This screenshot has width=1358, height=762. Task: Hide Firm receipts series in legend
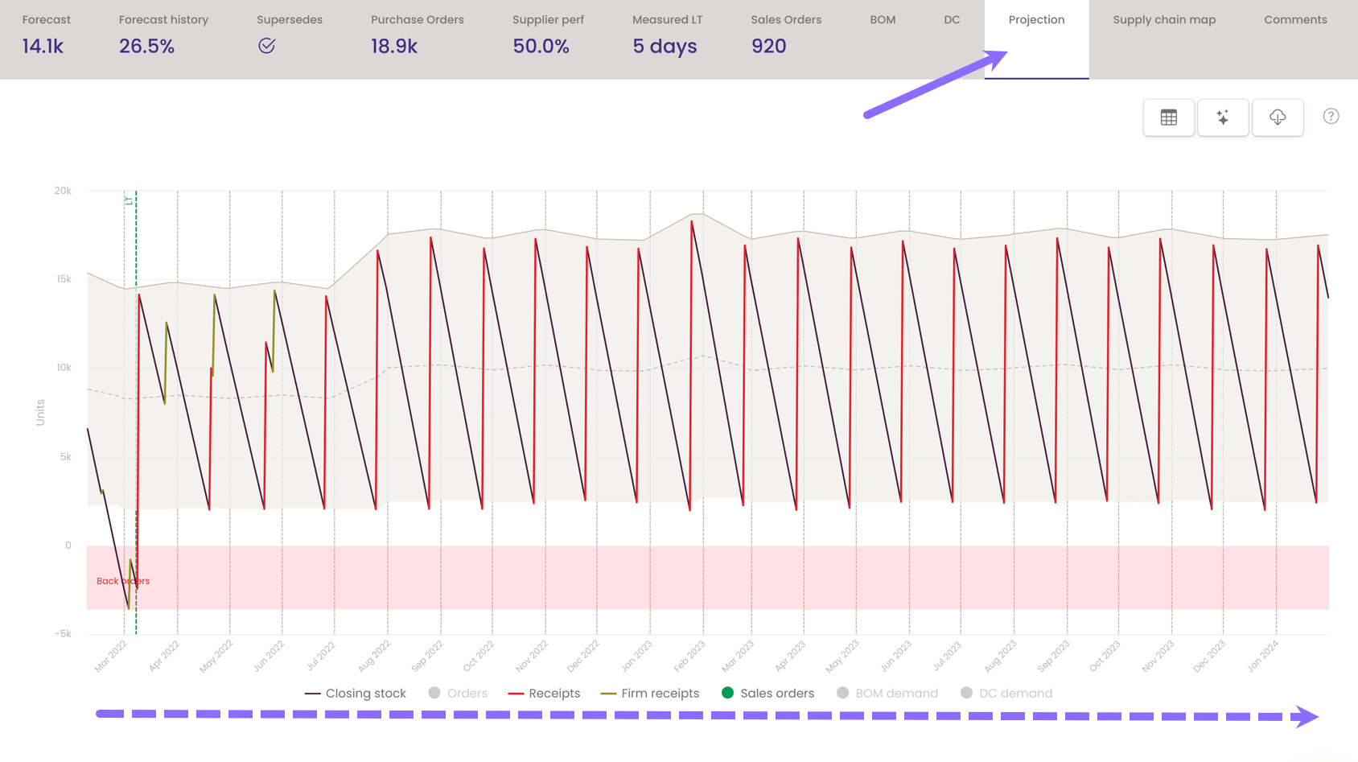pos(650,693)
